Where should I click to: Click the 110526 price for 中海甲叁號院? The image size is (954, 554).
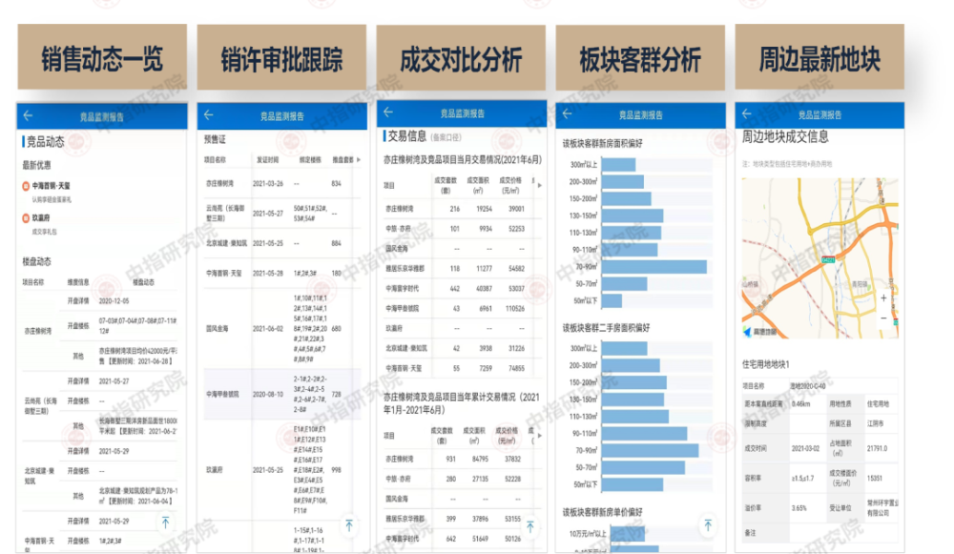[515, 308]
